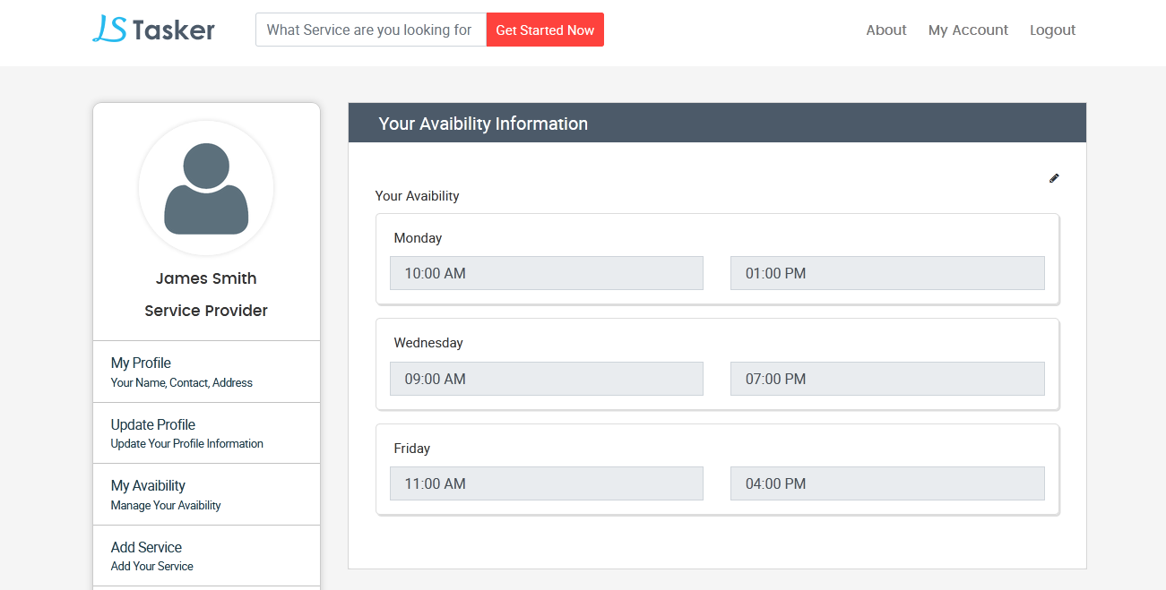The width and height of the screenshot is (1166, 590).
Task: Click Friday end time 04:00 PM field
Action: point(887,483)
